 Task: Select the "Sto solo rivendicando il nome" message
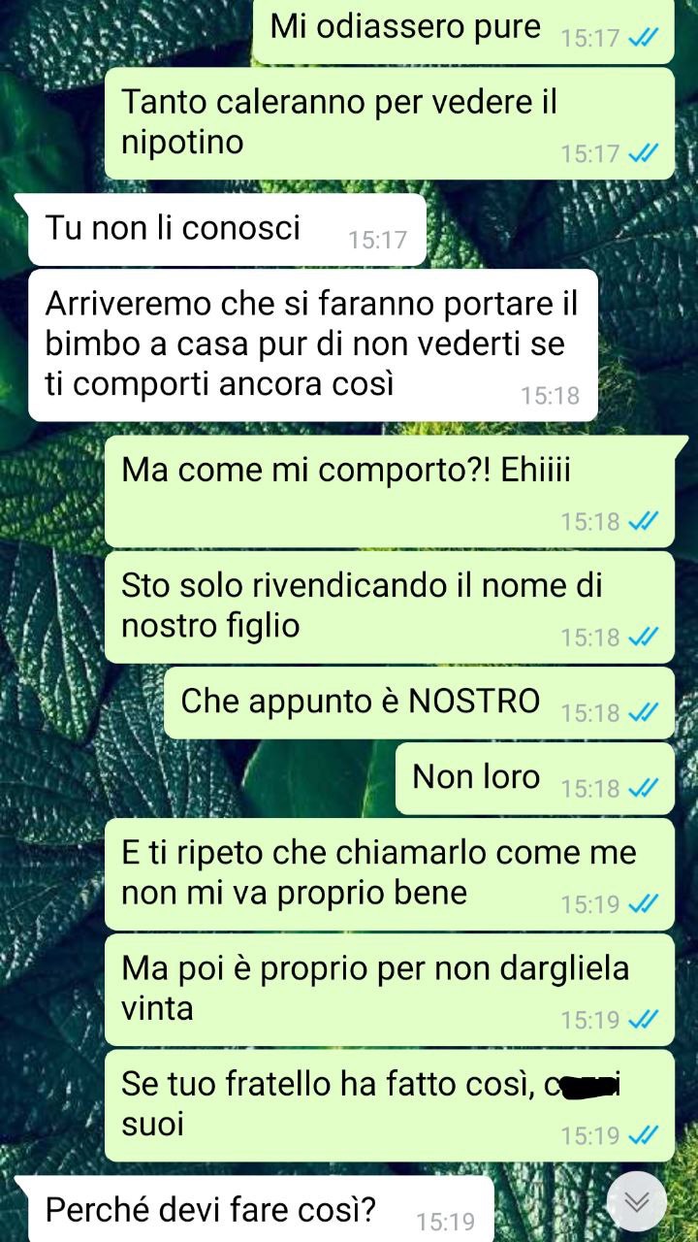coord(389,607)
